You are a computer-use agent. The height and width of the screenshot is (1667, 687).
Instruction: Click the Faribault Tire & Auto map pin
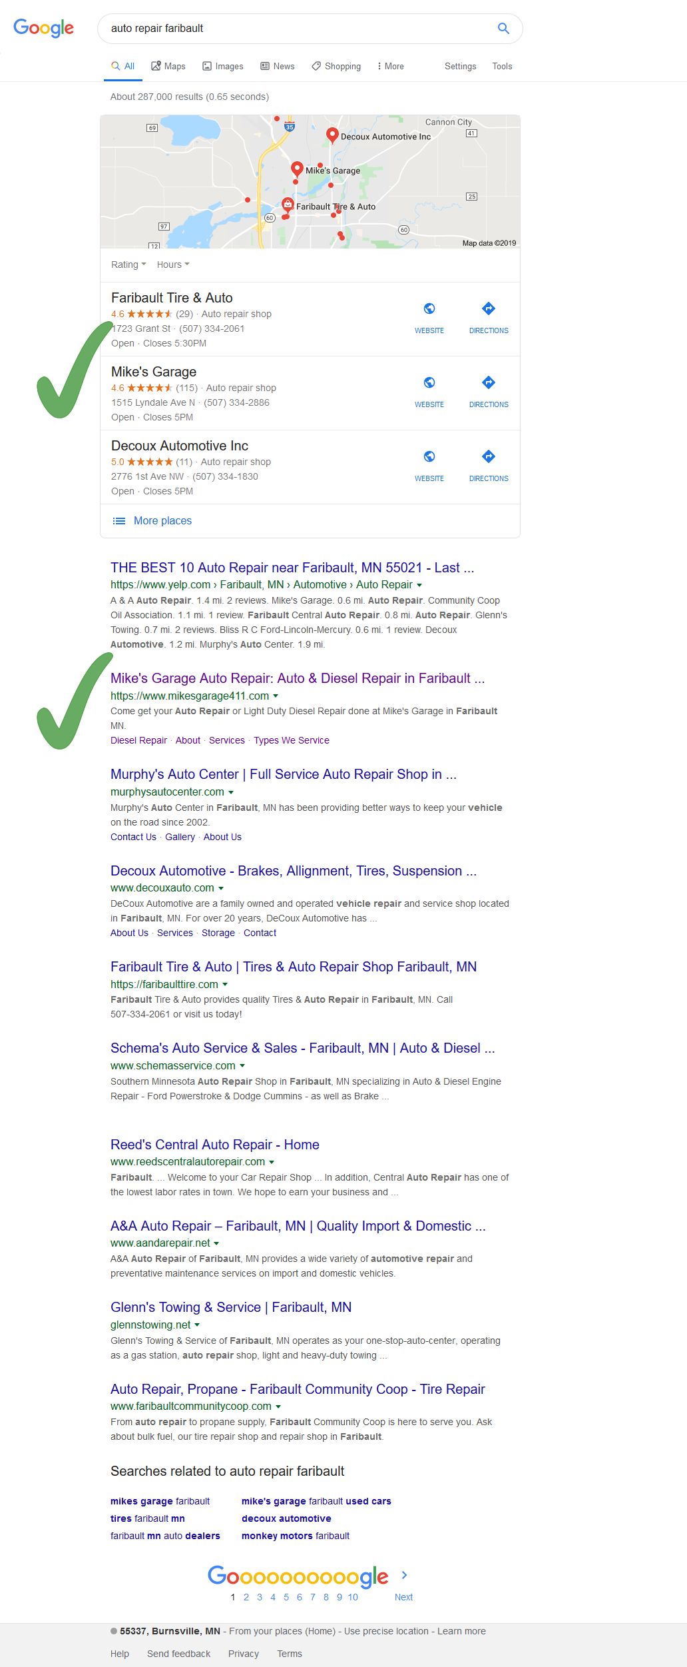pos(288,205)
